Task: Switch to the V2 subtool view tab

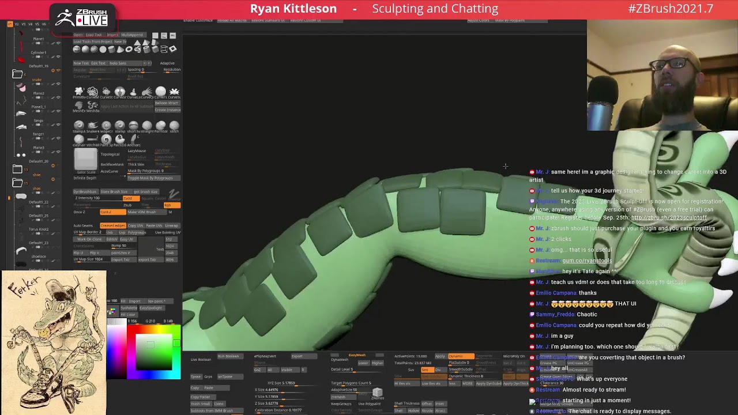Action: [x=16, y=24]
